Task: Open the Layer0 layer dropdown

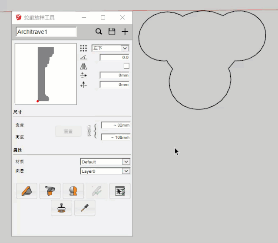Action: (x=105, y=171)
